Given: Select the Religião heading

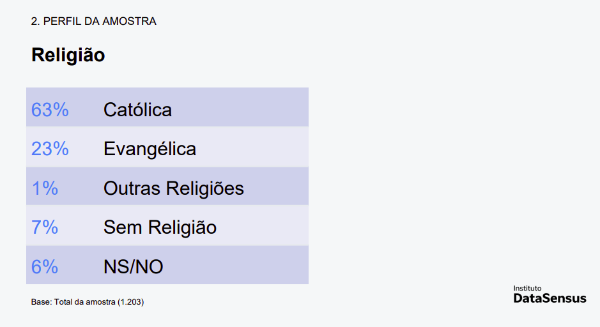Looking at the screenshot, I should tap(68, 55).
